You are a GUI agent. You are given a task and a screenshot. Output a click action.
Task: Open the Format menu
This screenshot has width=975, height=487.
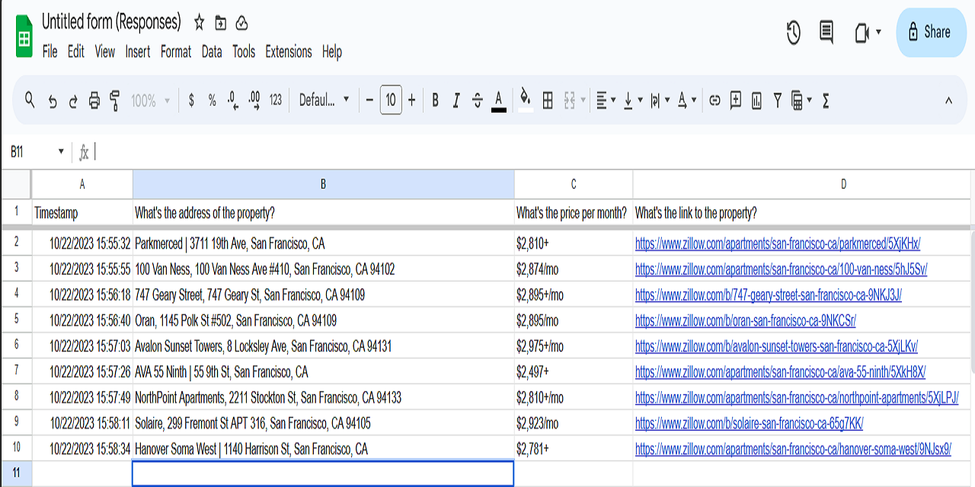coord(176,52)
